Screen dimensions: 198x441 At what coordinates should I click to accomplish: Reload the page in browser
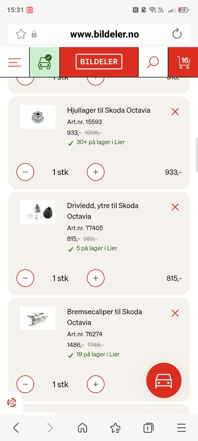177,34
